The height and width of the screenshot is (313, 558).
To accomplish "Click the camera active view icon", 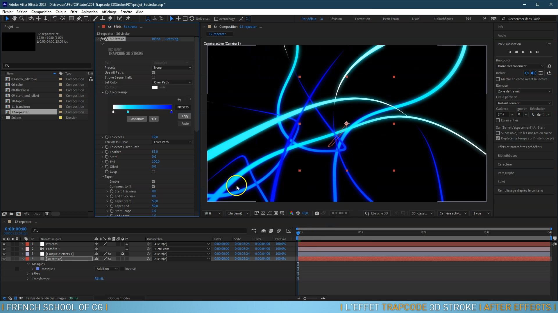I will coord(453,213).
